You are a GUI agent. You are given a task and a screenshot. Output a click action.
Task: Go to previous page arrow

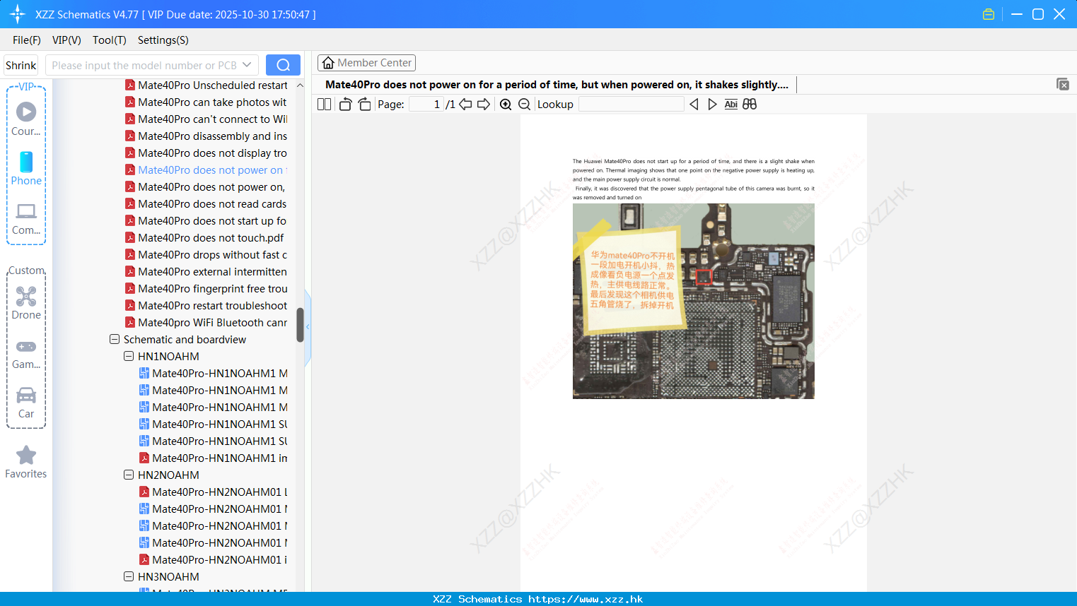click(x=465, y=104)
